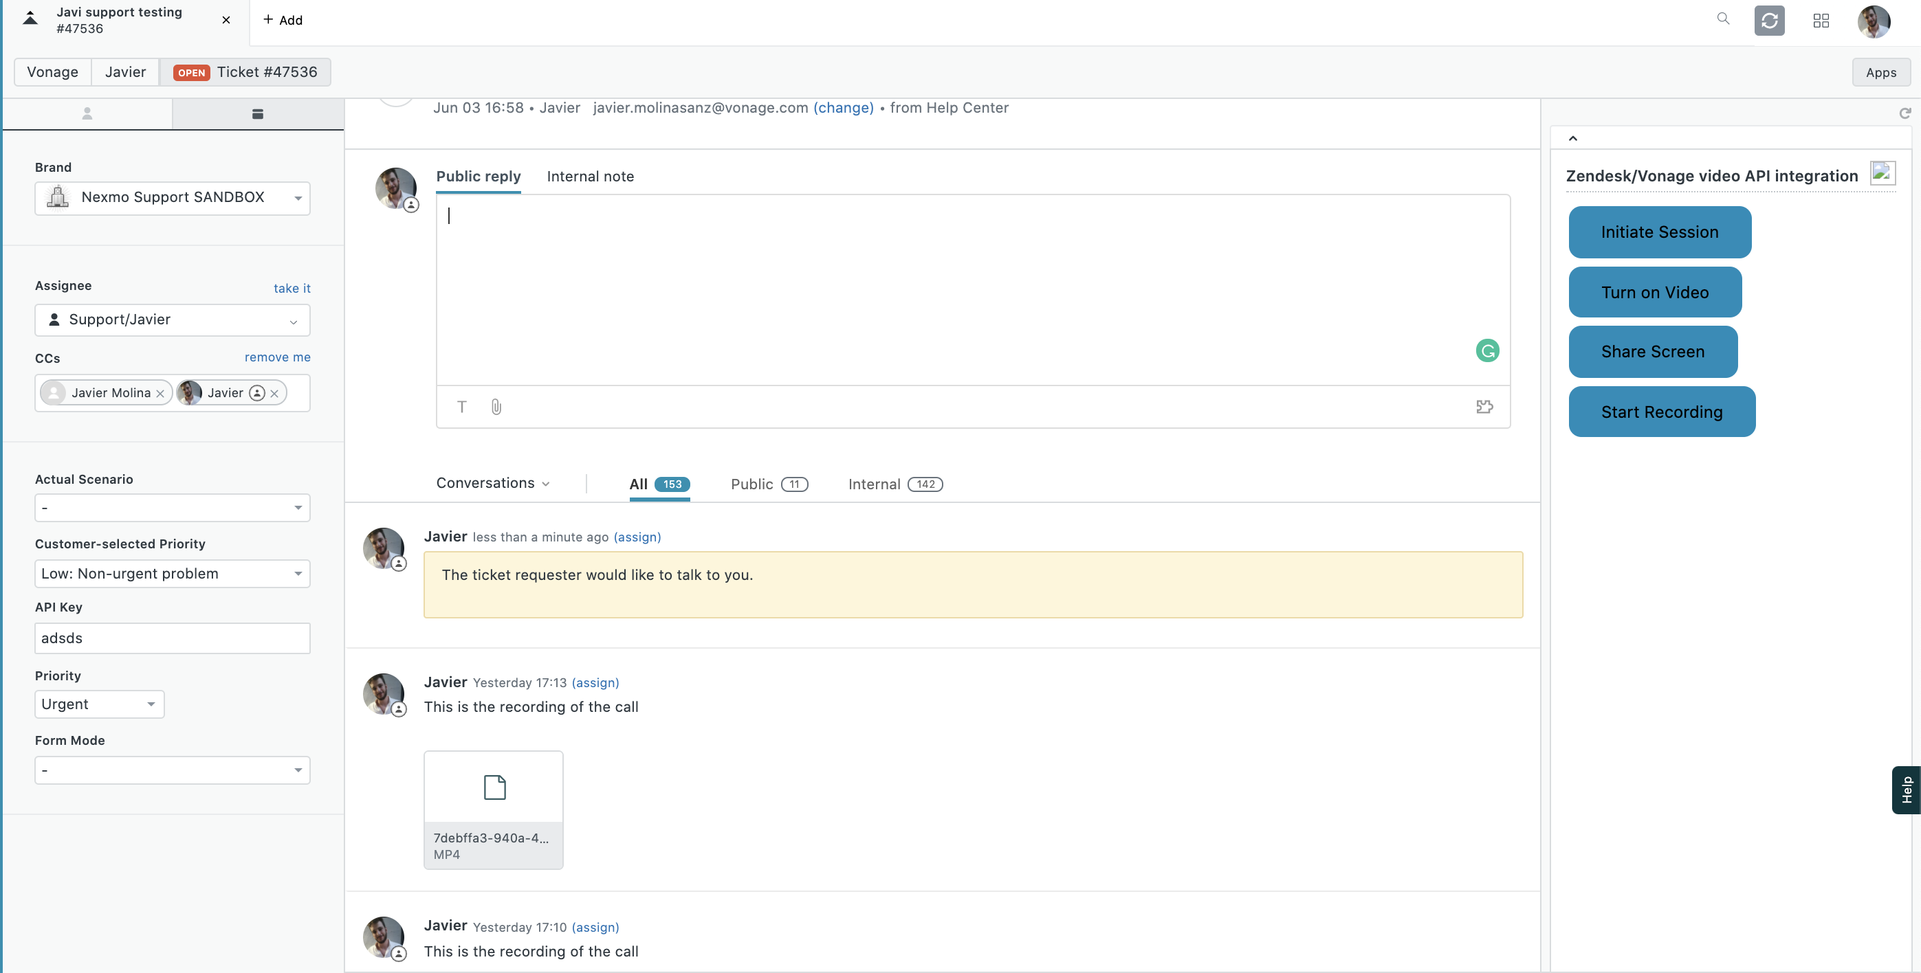Click assign link on Yesterday 17:10 comment
Image resolution: width=1921 pixels, height=973 pixels.
tap(595, 928)
